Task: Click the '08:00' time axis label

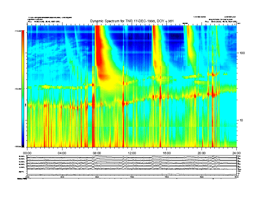Action: coord(97,153)
